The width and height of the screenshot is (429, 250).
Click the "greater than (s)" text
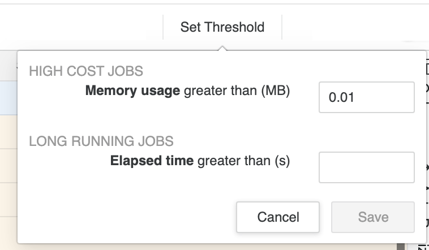(243, 161)
